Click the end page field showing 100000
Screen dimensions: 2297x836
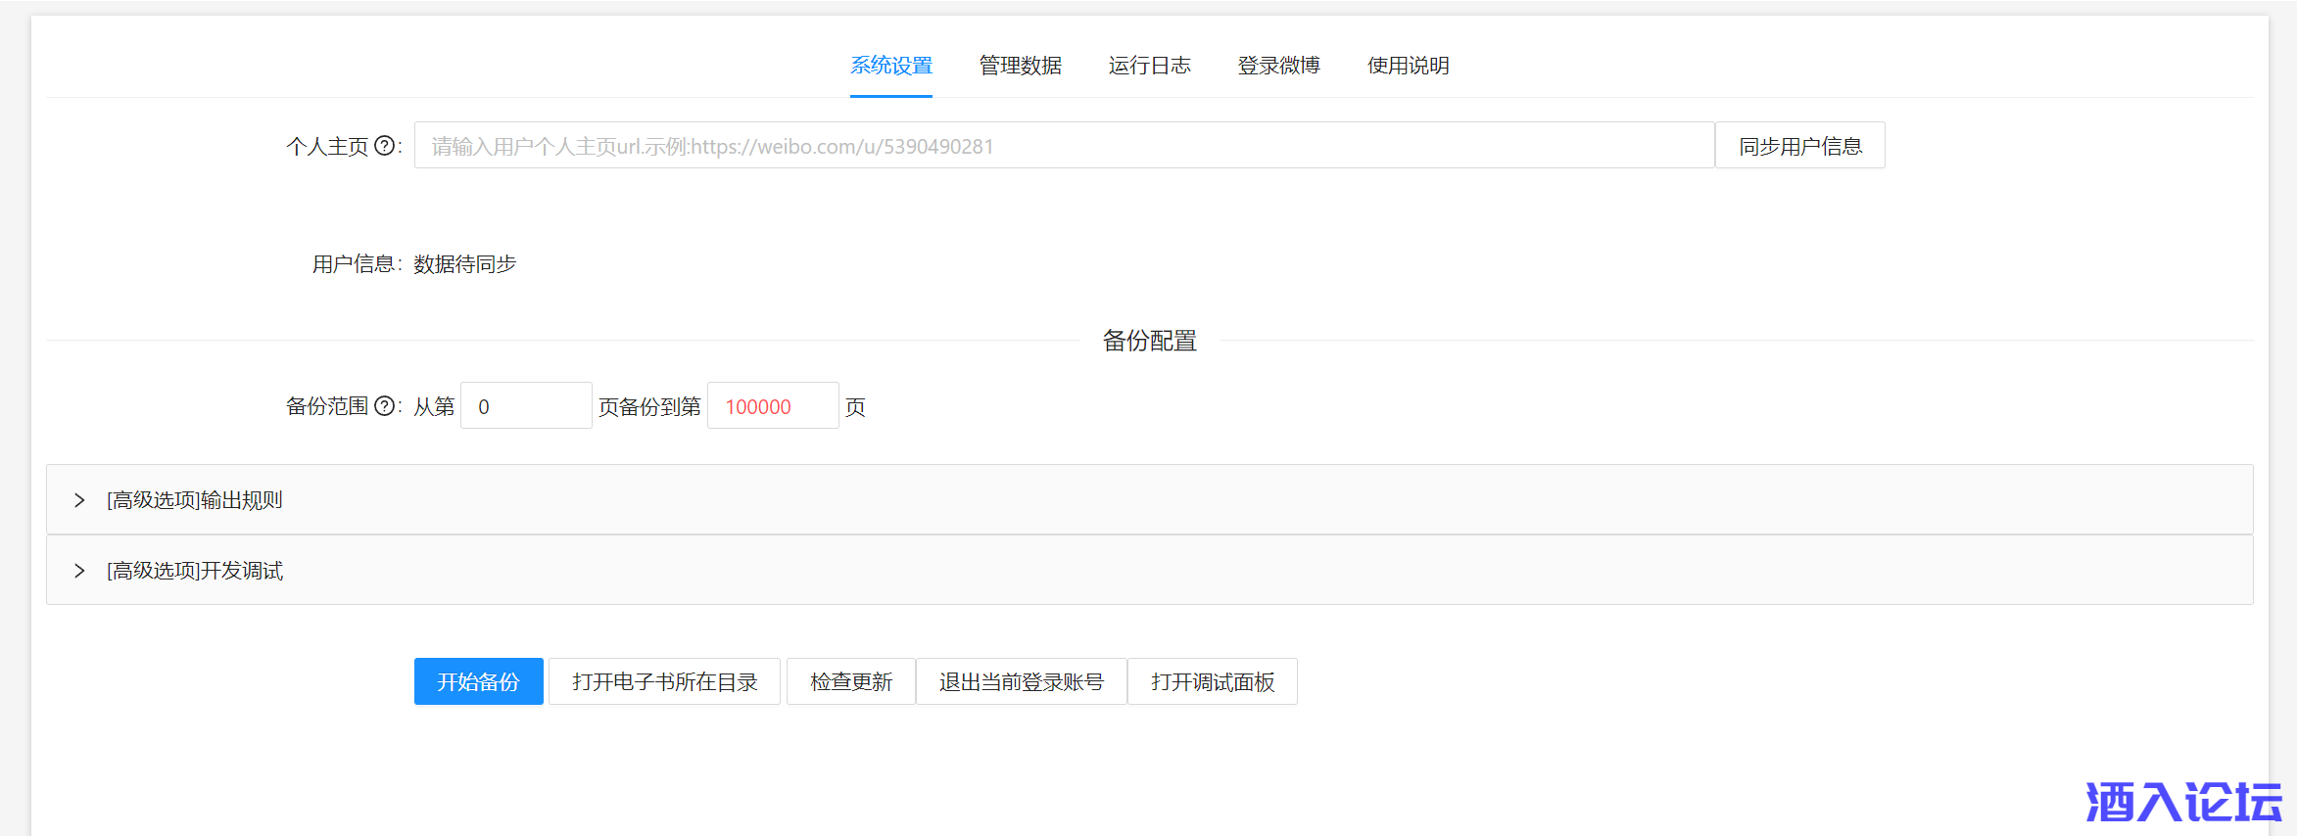[772, 406]
